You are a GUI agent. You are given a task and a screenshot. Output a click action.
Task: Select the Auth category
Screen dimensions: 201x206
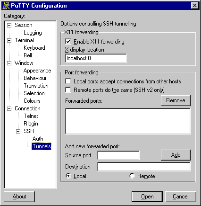pos(38,139)
